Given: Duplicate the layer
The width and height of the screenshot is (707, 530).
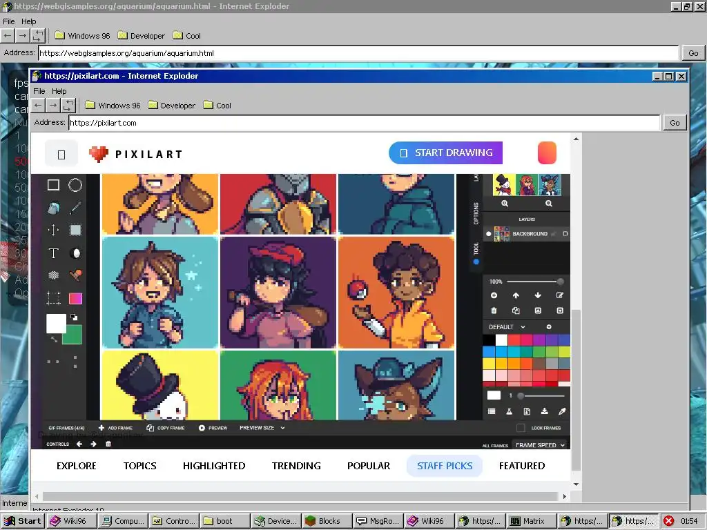Looking at the screenshot, I should point(516,311).
